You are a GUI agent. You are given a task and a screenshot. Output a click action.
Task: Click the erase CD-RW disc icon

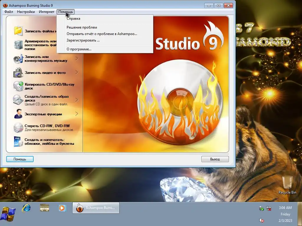(18, 128)
